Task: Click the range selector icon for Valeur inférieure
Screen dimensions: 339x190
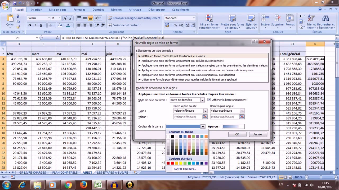Action: coord(205,117)
